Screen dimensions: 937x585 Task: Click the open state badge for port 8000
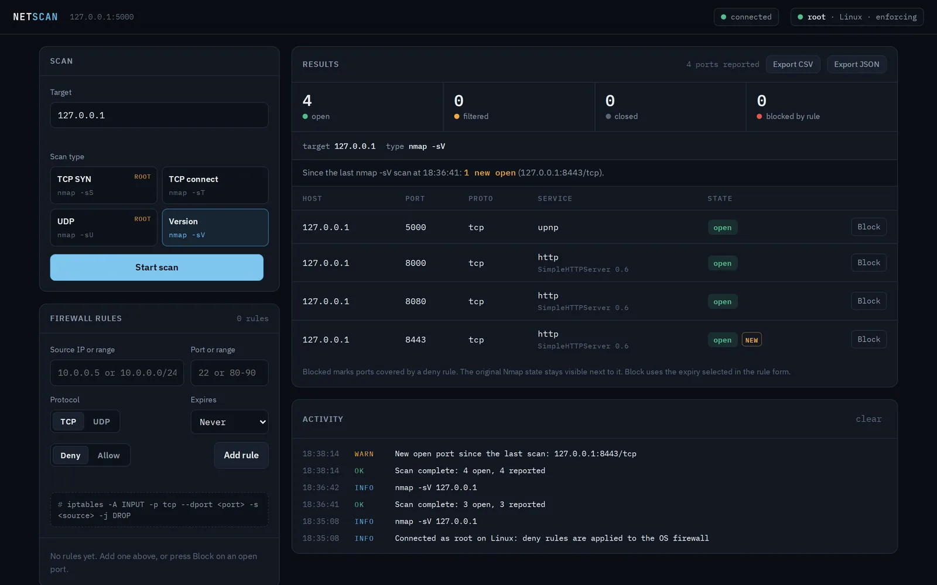tap(722, 263)
